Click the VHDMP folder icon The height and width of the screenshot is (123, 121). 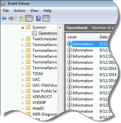point(28,102)
